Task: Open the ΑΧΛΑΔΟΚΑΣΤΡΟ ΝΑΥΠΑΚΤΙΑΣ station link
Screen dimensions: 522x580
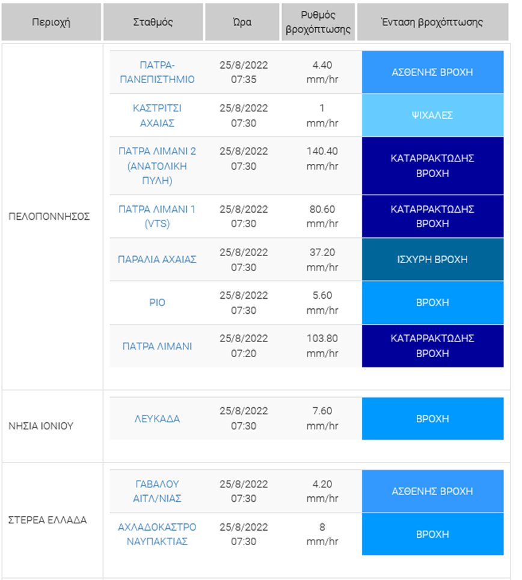Action: coord(157,534)
